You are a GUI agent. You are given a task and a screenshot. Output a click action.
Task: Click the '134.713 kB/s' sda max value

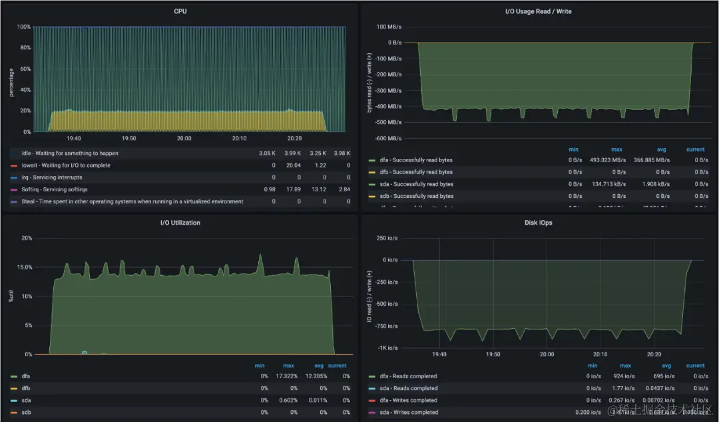609,184
